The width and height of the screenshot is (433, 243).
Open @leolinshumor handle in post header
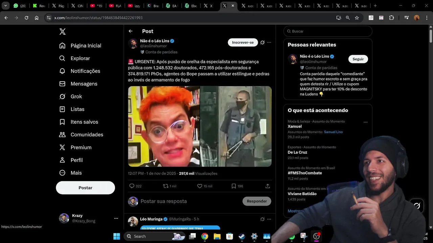pyautogui.click(x=154, y=46)
